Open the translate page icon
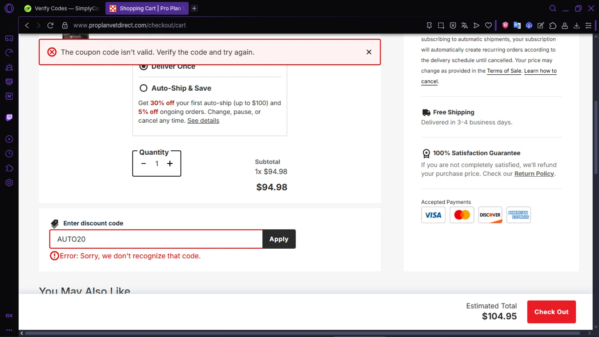This screenshot has height=337, width=599. [464, 25]
